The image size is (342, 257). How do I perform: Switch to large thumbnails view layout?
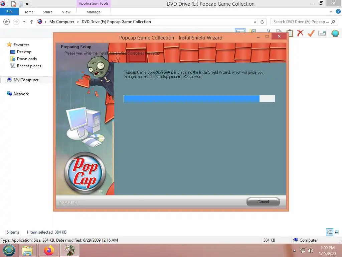[337, 232]
